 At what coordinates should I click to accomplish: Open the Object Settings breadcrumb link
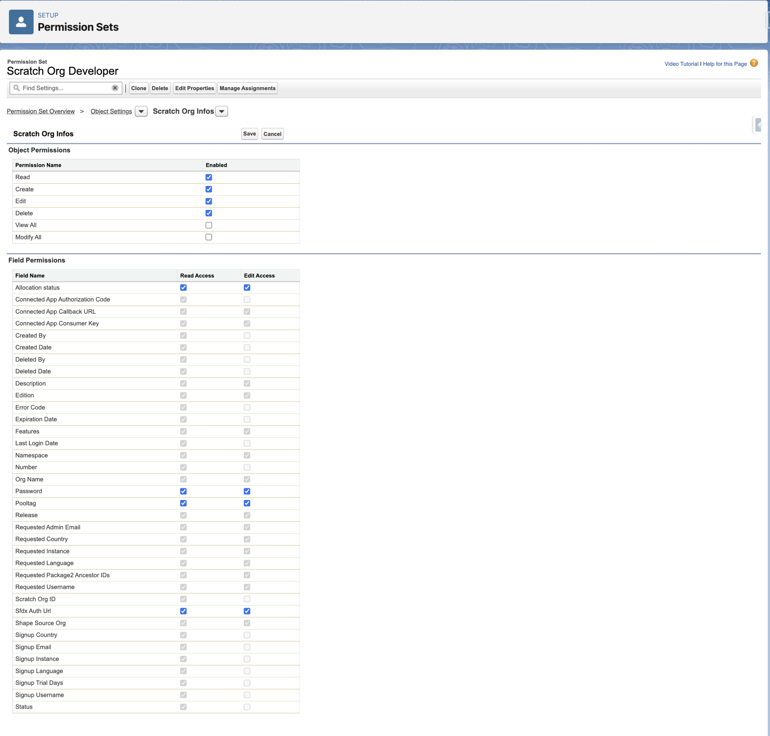coord(111,111)
